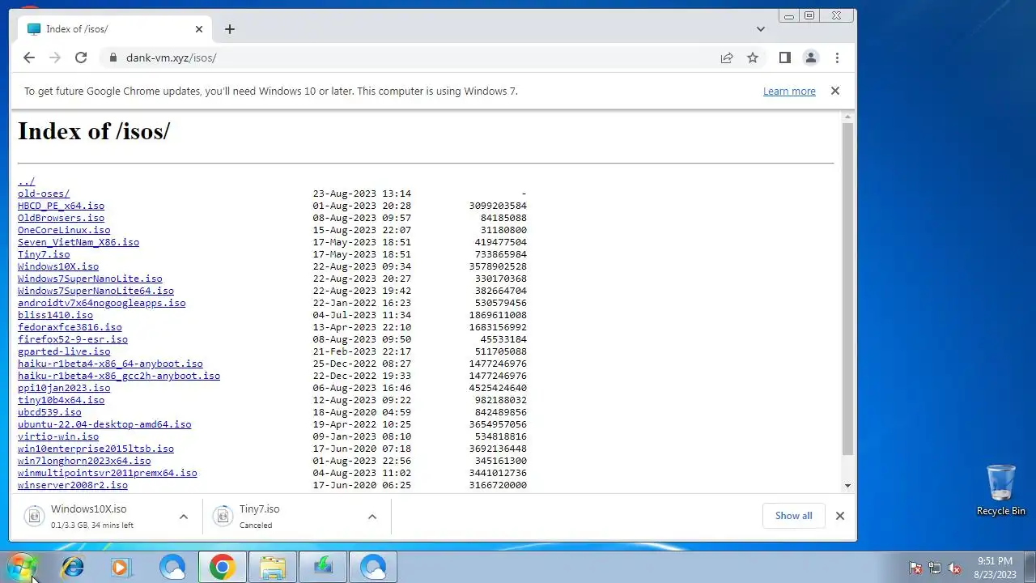The width and height of the screenshot is (1036, 583).
Task: Click win10enterprise2015ltsb.iso link
Action: click(x=96, y=449)
